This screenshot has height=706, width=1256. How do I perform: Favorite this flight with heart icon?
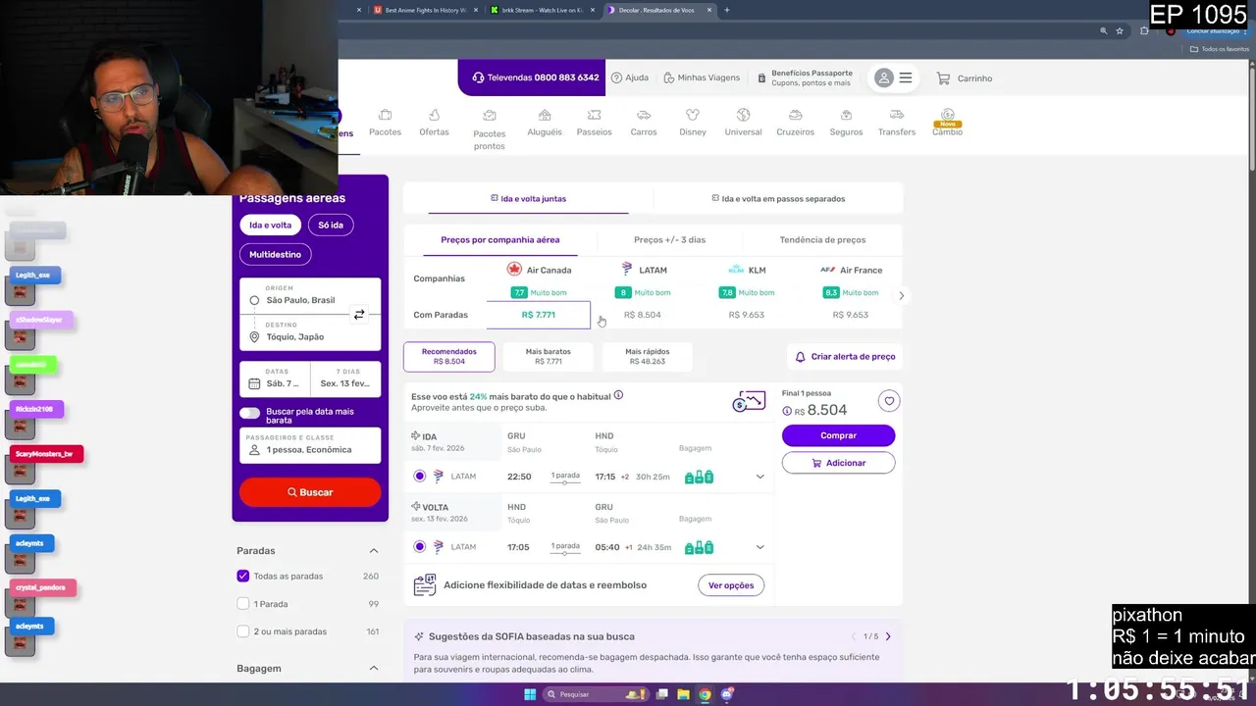[889, 401]
